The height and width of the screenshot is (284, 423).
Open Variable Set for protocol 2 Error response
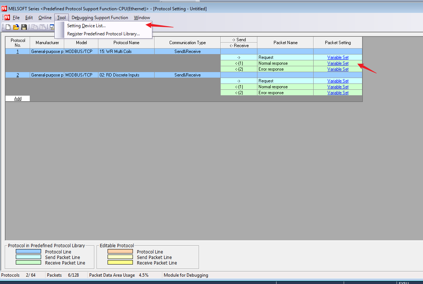[338, 93]
